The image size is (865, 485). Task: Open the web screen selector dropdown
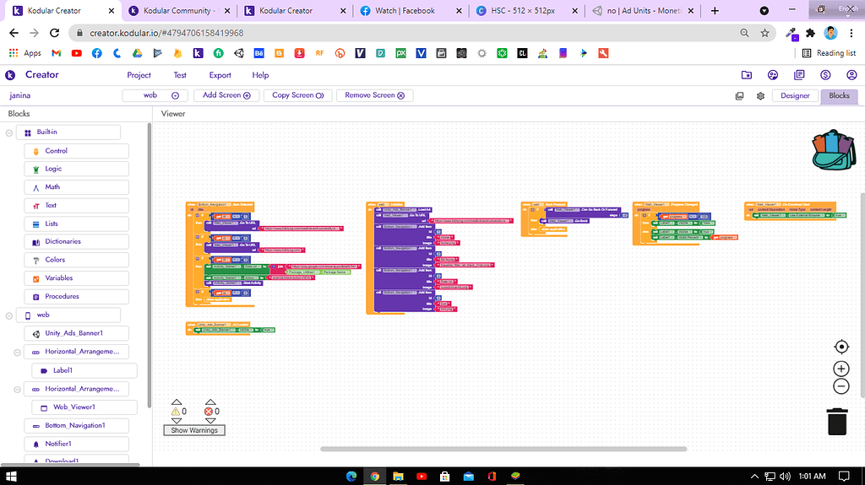155,95
